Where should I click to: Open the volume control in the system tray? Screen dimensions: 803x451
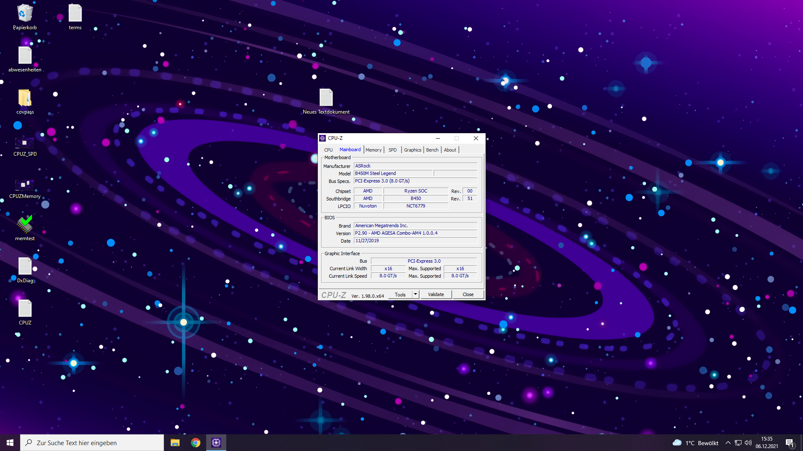(x=748, y=443)
